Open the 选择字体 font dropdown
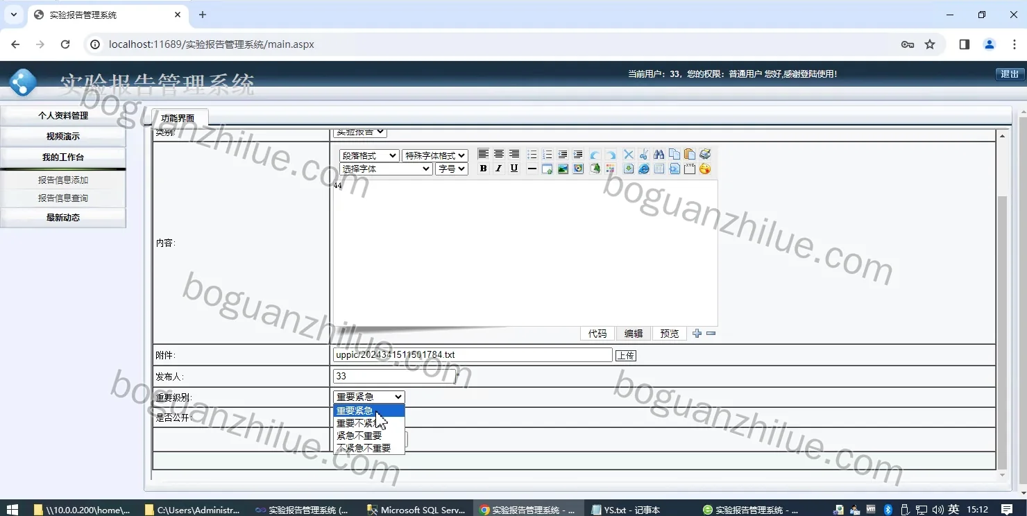1027x516 pixels. tap(386, 169)
